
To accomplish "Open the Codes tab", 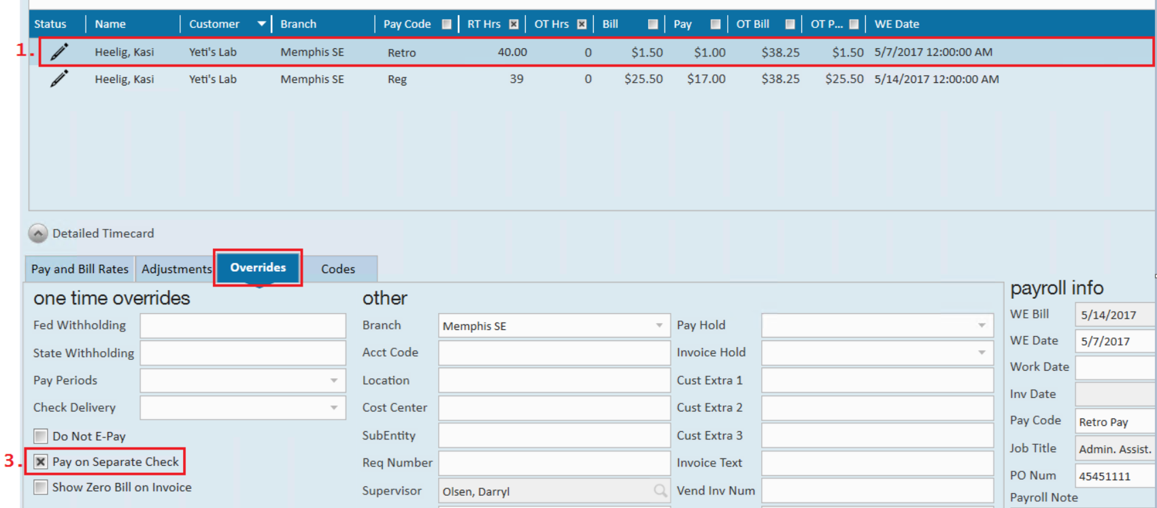I will click(338, 269).
